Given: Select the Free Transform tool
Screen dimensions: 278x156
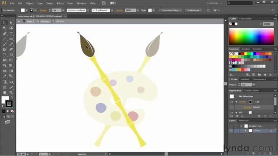Looking at the screenshot, I should point(11,60).
